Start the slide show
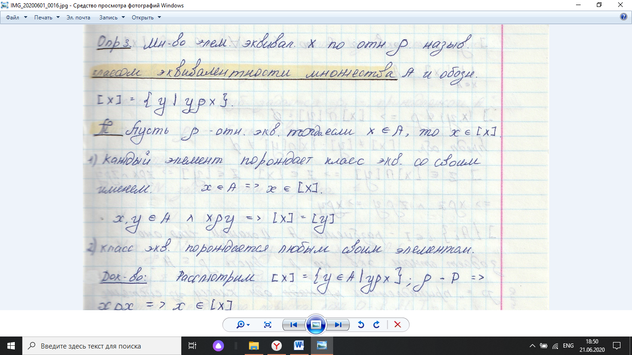The height and width of the screenshot is (355, 632). (316, 324)
